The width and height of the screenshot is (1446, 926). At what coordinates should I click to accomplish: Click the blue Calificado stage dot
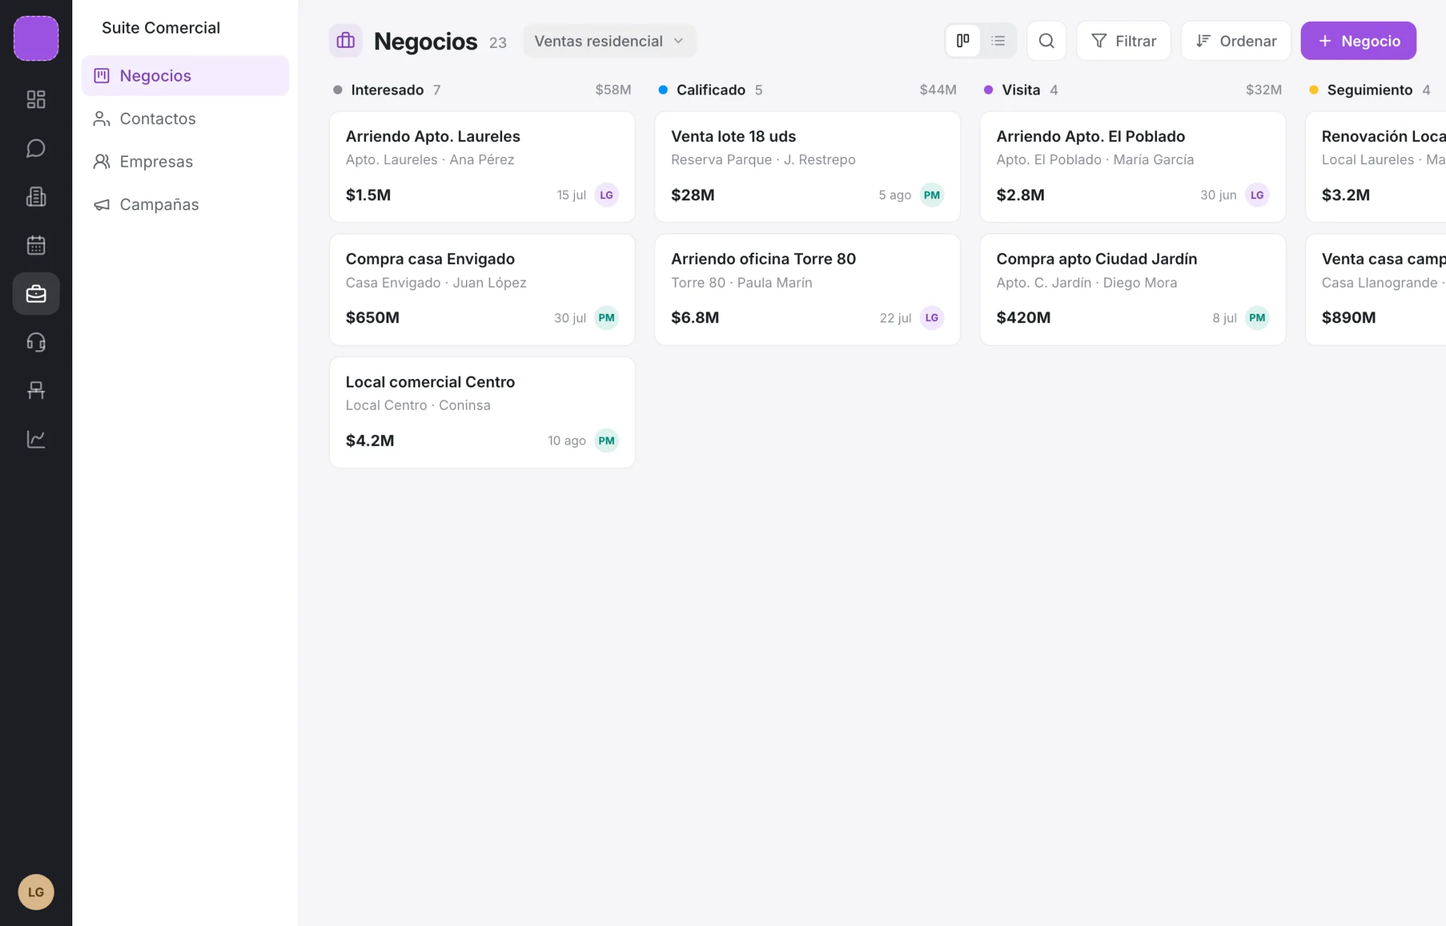[x=663, y=90]
